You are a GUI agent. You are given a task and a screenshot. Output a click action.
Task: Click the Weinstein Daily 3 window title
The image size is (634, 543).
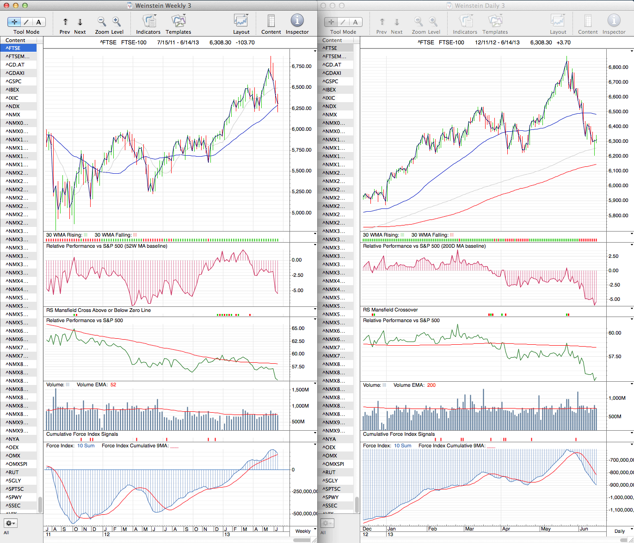tap(480, 6)
